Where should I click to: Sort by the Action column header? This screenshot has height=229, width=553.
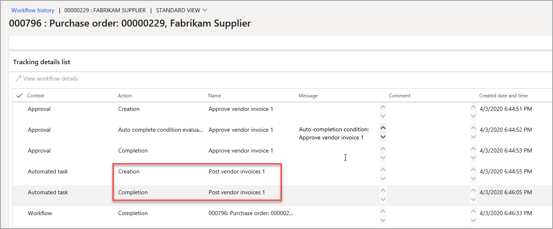click(x=125, y=96)
